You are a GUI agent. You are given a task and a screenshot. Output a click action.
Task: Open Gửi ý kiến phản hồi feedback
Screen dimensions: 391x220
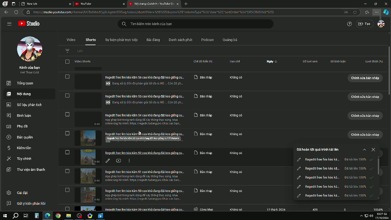click(x=29, y=204)
